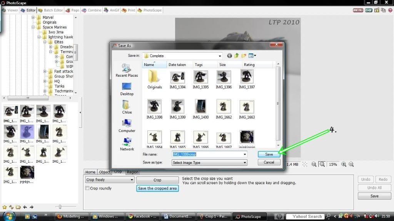Click the PhotoScape editor Save button
The height and width of the screenshot is (221, 394).
pos(374,196)
